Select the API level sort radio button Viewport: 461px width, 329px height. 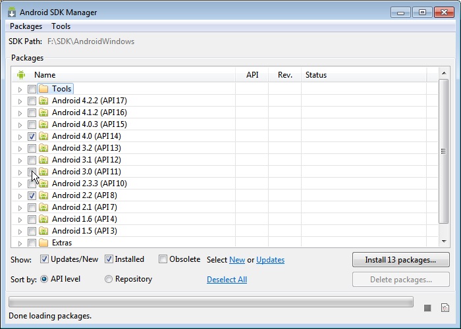[x=44, y=279]
